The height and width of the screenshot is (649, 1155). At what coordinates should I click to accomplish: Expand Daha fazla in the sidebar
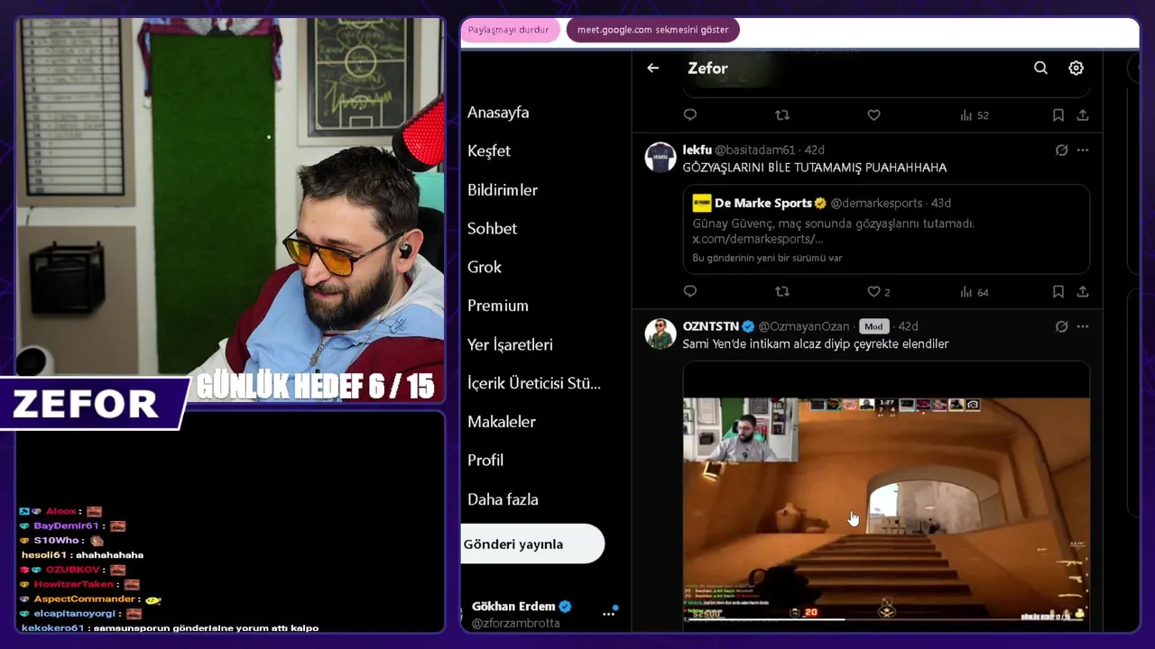[x=503, y=499]
